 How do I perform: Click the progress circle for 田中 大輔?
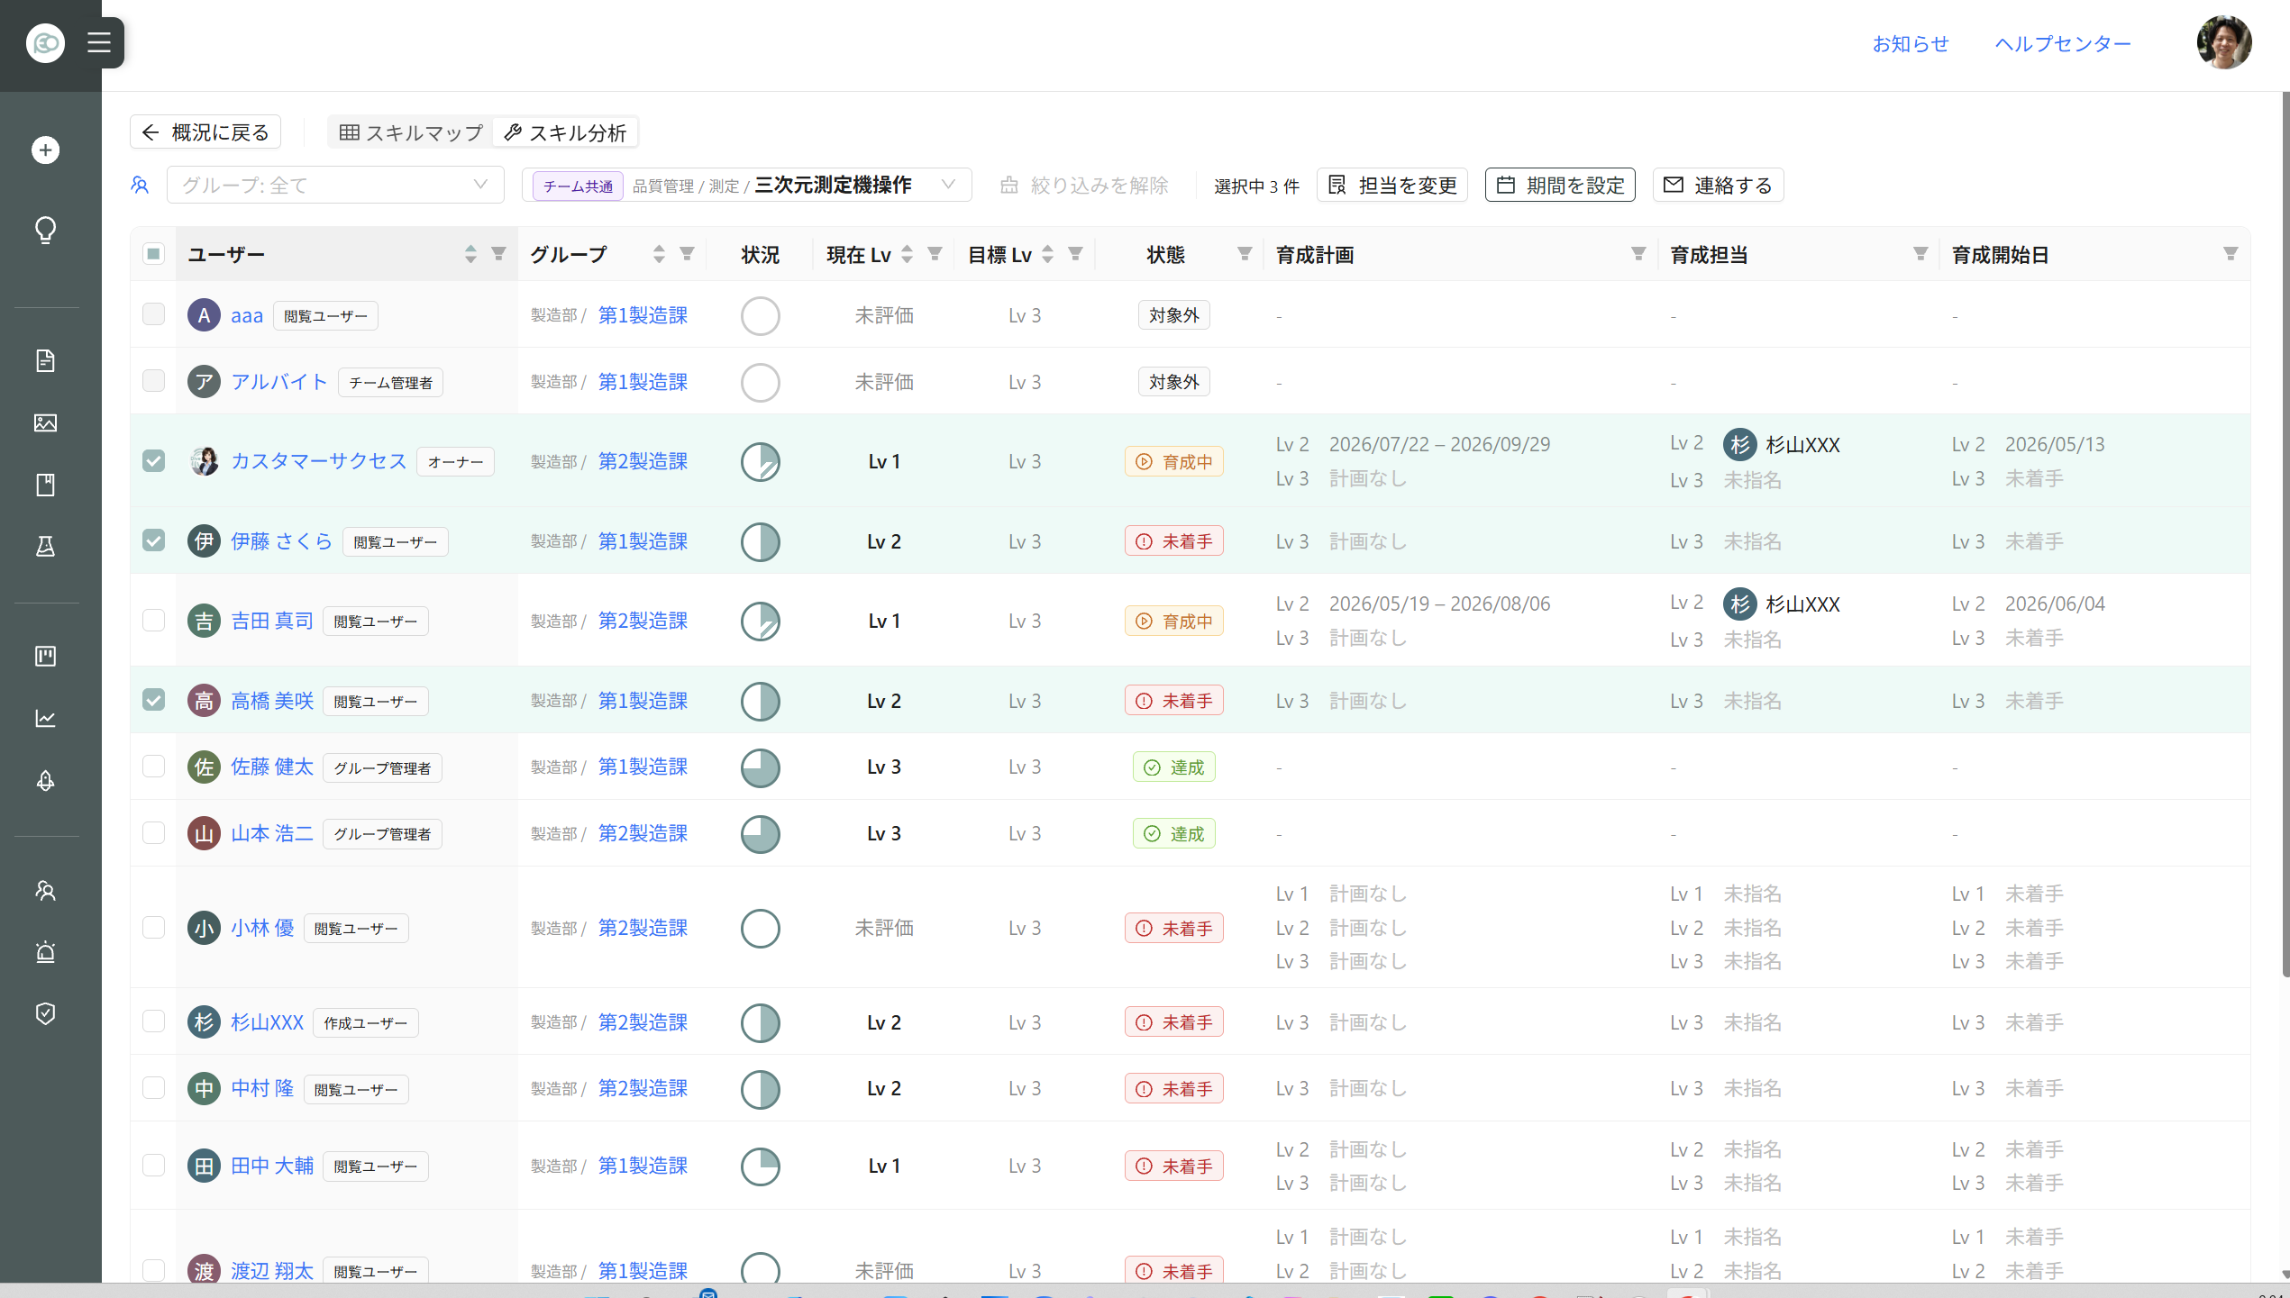click(760, 1166)
